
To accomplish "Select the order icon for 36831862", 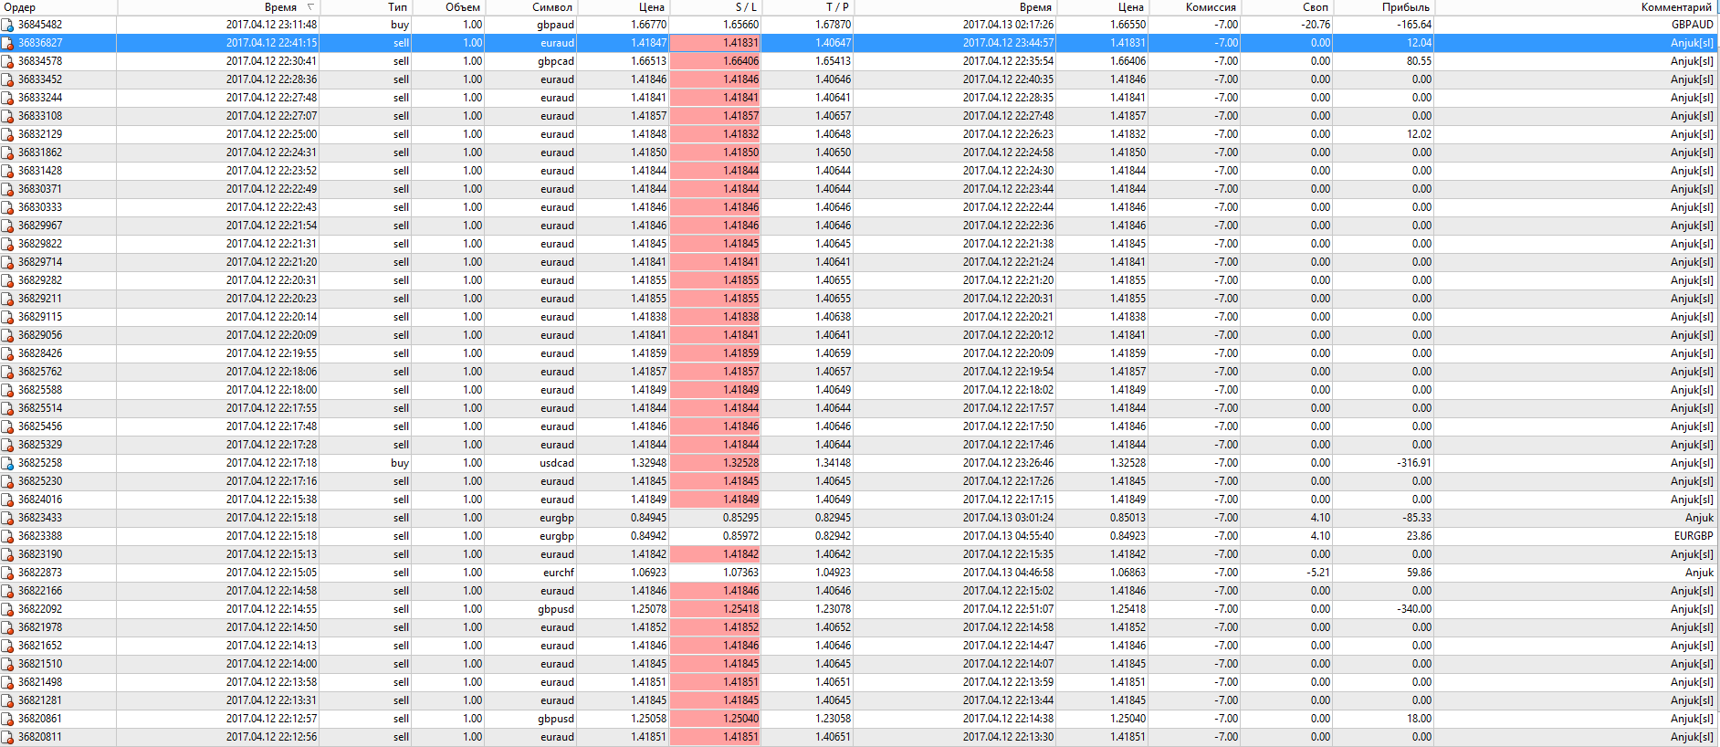I will (x=7, y=153).
